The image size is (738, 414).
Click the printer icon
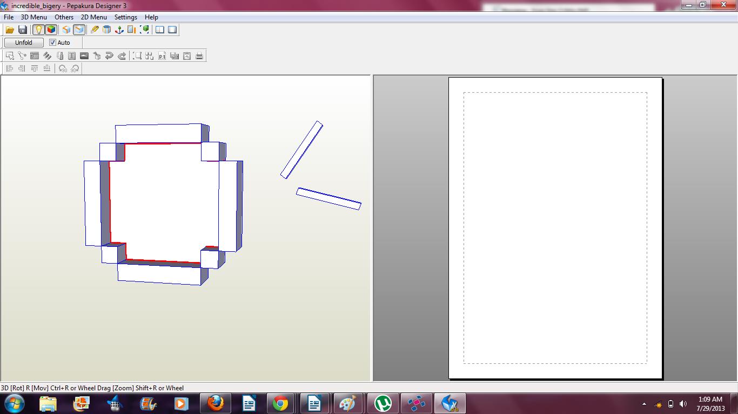[199, 56]
